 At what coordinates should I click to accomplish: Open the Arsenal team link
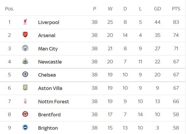coord(46,35)
